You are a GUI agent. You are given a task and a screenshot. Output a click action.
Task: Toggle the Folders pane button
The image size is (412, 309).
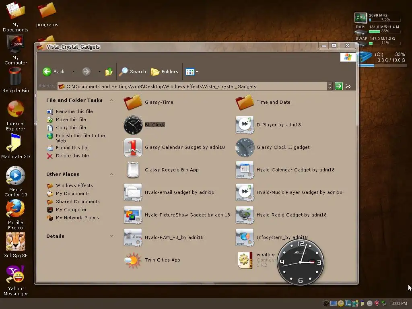pyautogui.click(x=165, y=72)
